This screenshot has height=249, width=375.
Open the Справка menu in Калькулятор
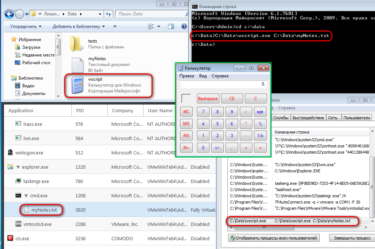[220, 76]
